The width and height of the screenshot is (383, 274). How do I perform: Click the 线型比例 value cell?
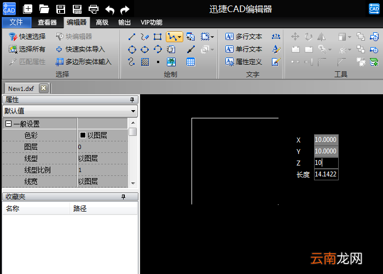click(x=103, y=170)
